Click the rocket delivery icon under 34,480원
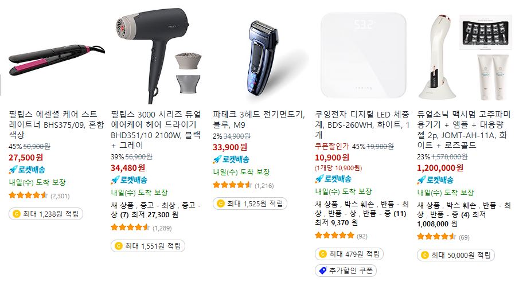 pyautogui.click(x=115, y=181)
